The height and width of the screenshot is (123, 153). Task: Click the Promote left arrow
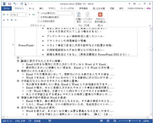pos(8,15)
